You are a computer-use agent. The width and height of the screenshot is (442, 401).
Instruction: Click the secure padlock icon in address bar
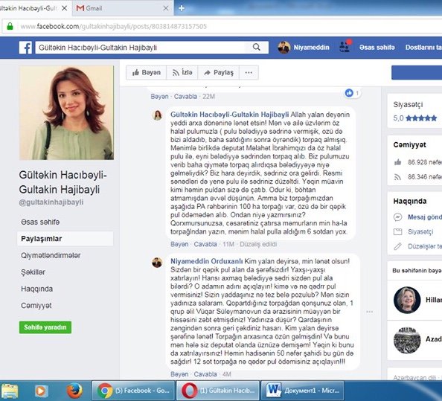pos(10,26)
